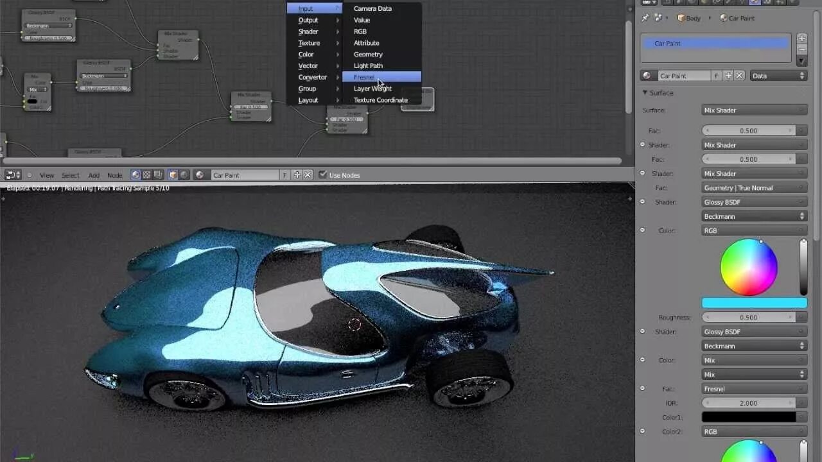Collapse the Color2 RGB socket toggle
The height and width of the screenshot is (462, 822).
point(642,431)
